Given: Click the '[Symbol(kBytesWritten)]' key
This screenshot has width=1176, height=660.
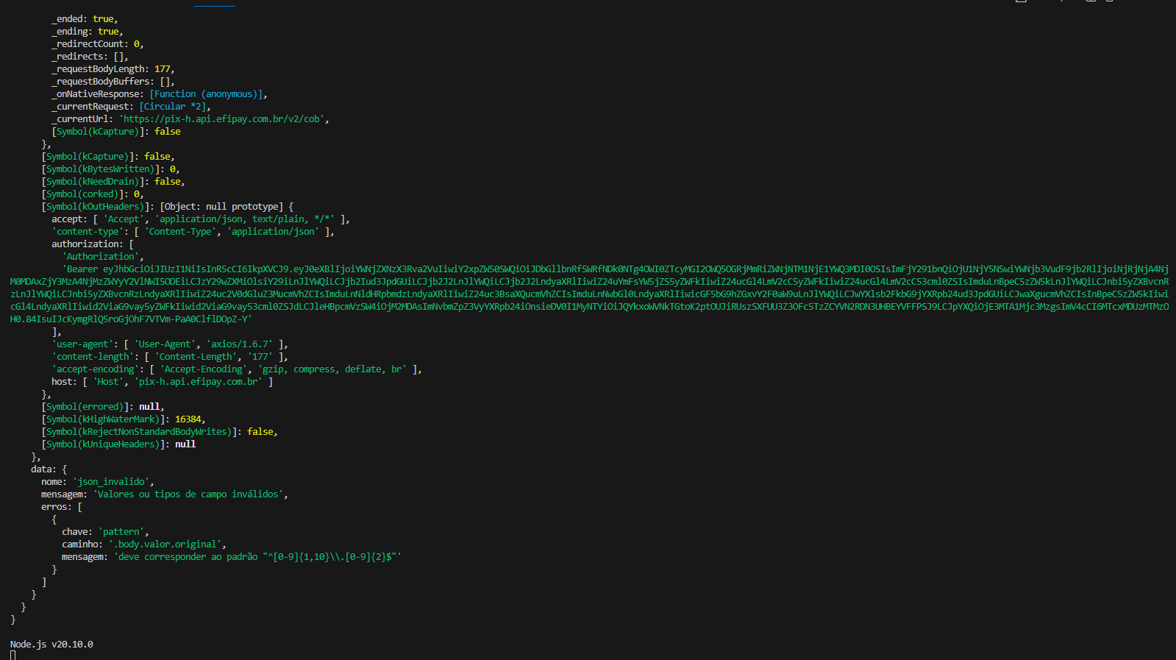Looking at the screenshot, I should coord(100,169).
